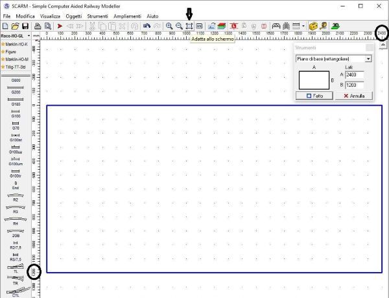This screenshot has width=389, height=298.
Task: Open the Strumenti menu
Action: [x=97, y=15]
